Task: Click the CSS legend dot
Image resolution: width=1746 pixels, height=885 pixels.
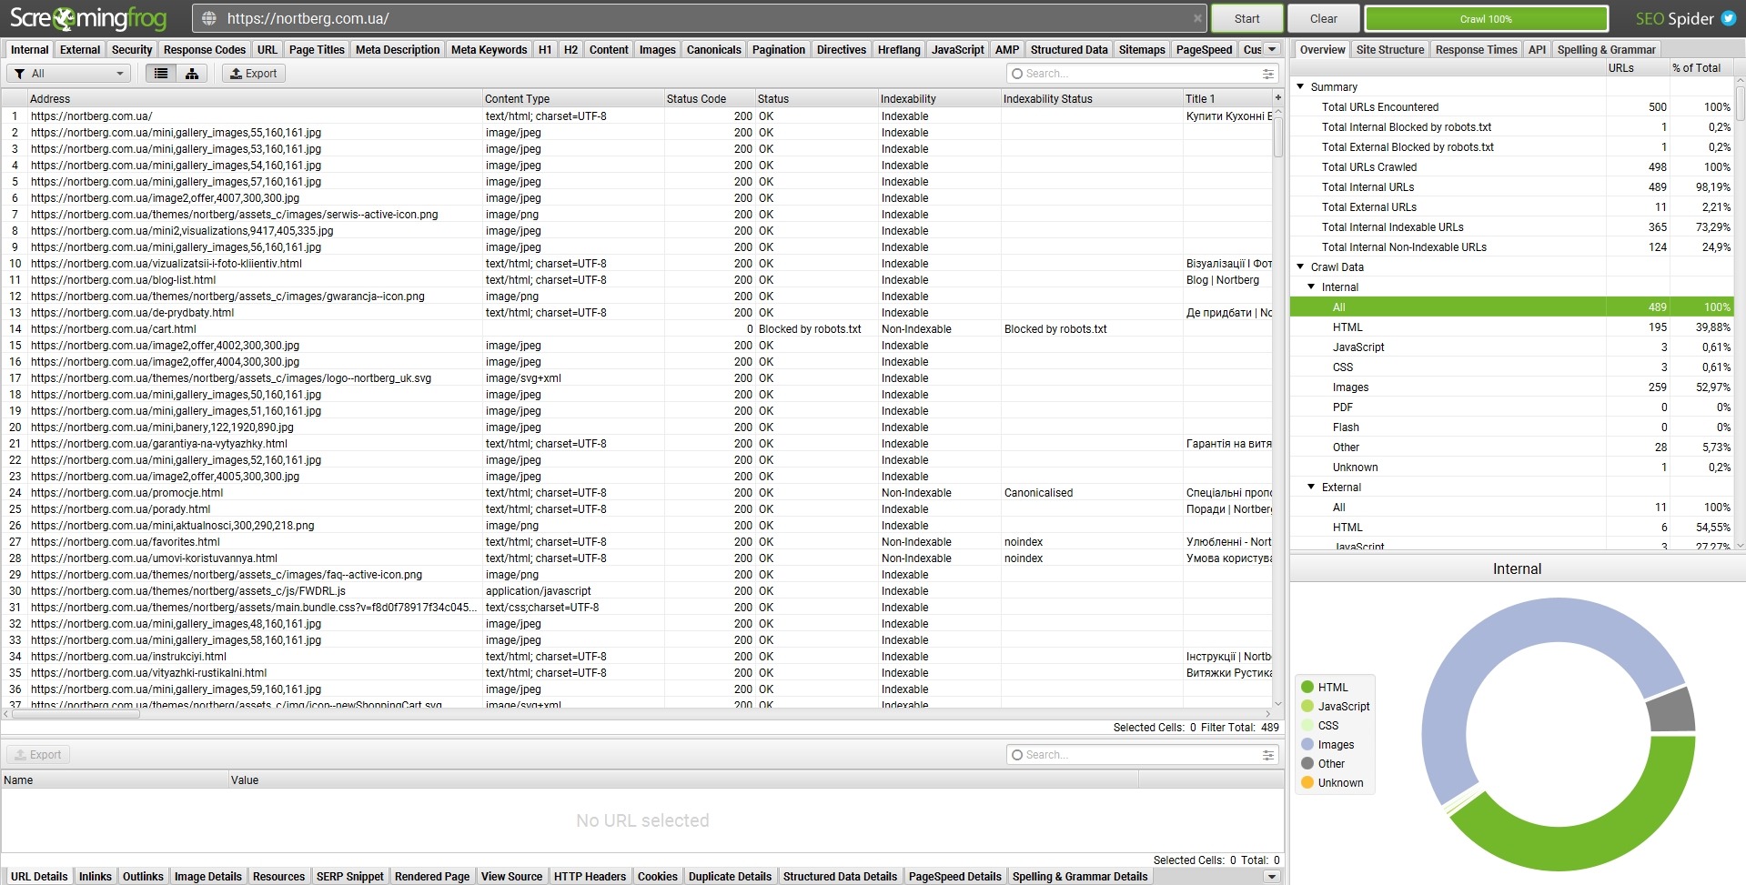Action: click(x=1307, y=725)
